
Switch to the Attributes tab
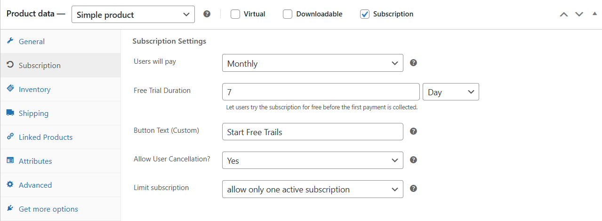tap(60, 161)
